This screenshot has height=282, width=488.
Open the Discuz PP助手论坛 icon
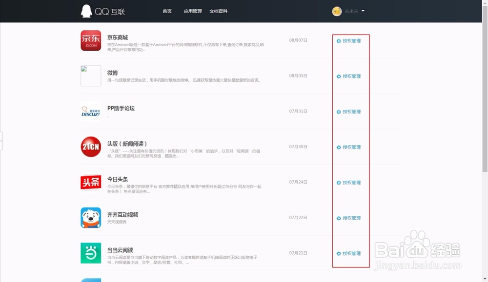point(91,111)
